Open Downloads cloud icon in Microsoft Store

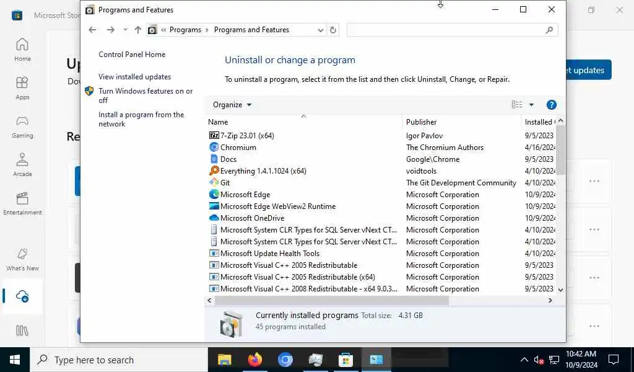[x=22, y=296]
